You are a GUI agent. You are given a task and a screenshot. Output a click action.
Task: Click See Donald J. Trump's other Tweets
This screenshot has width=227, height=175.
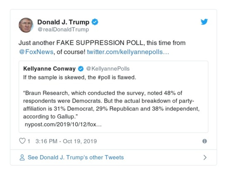coord(76,157)
